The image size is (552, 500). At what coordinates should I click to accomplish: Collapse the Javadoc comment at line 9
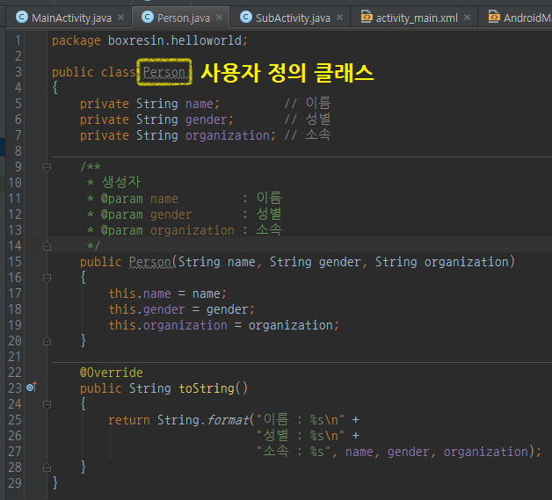coord(47,167)
